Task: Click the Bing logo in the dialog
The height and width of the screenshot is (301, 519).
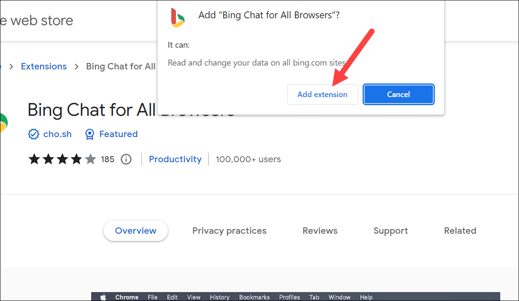Action: (178, 17)
